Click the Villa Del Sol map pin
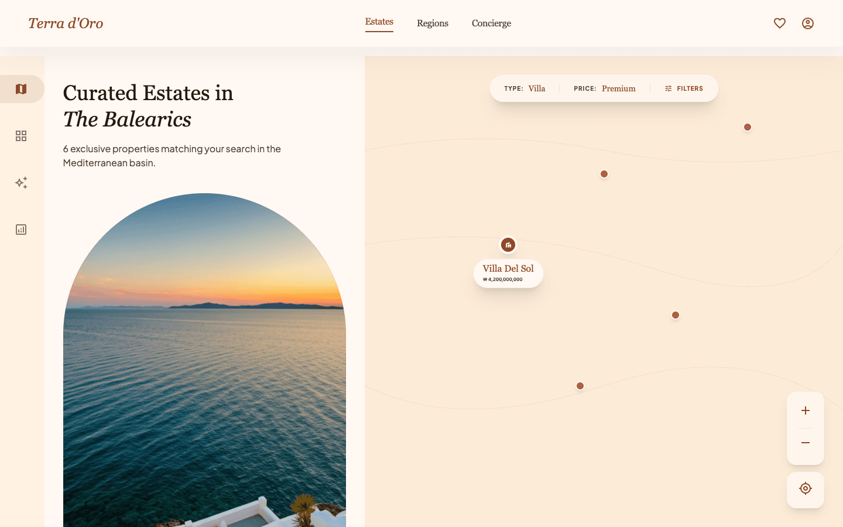The image size is (843, 527). pyautogui.click(x=508, y=245)
